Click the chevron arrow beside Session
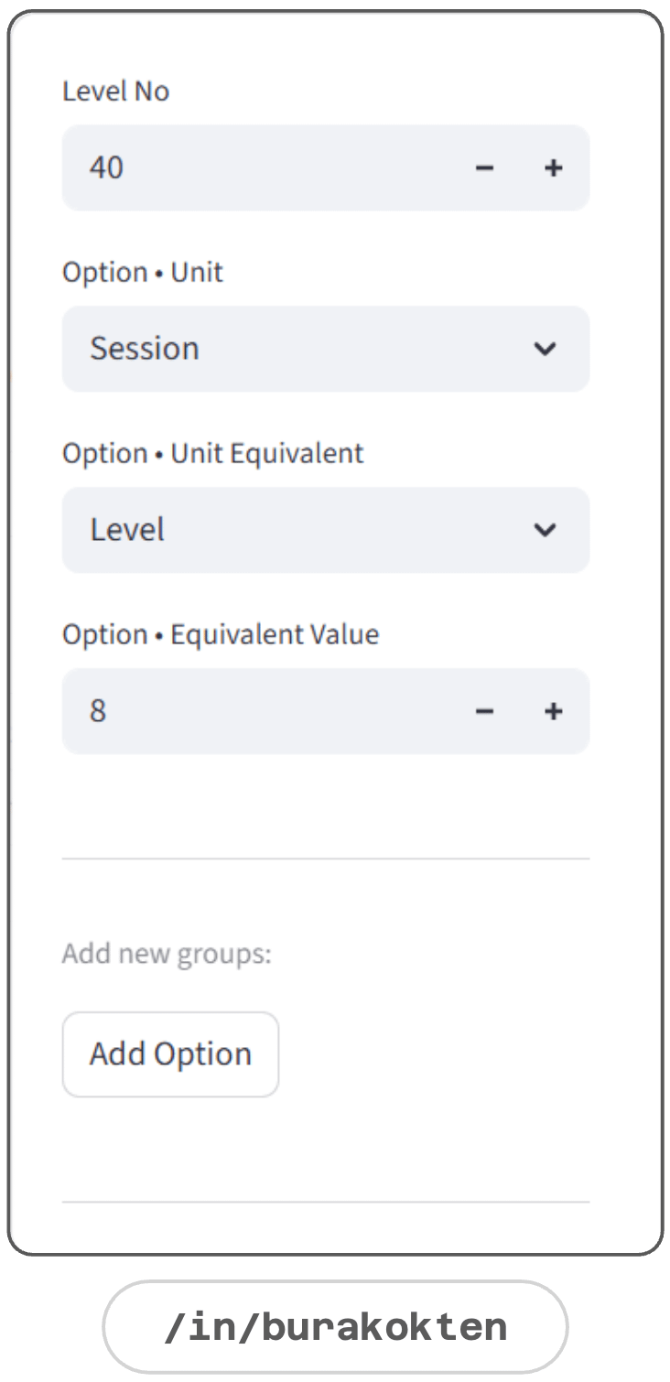The height and width of the screenshot is (1382, 670). pyautogui.click(x=545, y=349)
